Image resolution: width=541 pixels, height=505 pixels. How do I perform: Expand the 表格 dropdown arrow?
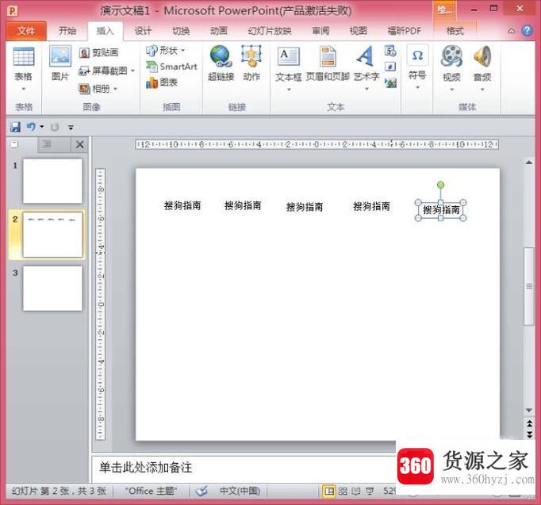point(24,89)
